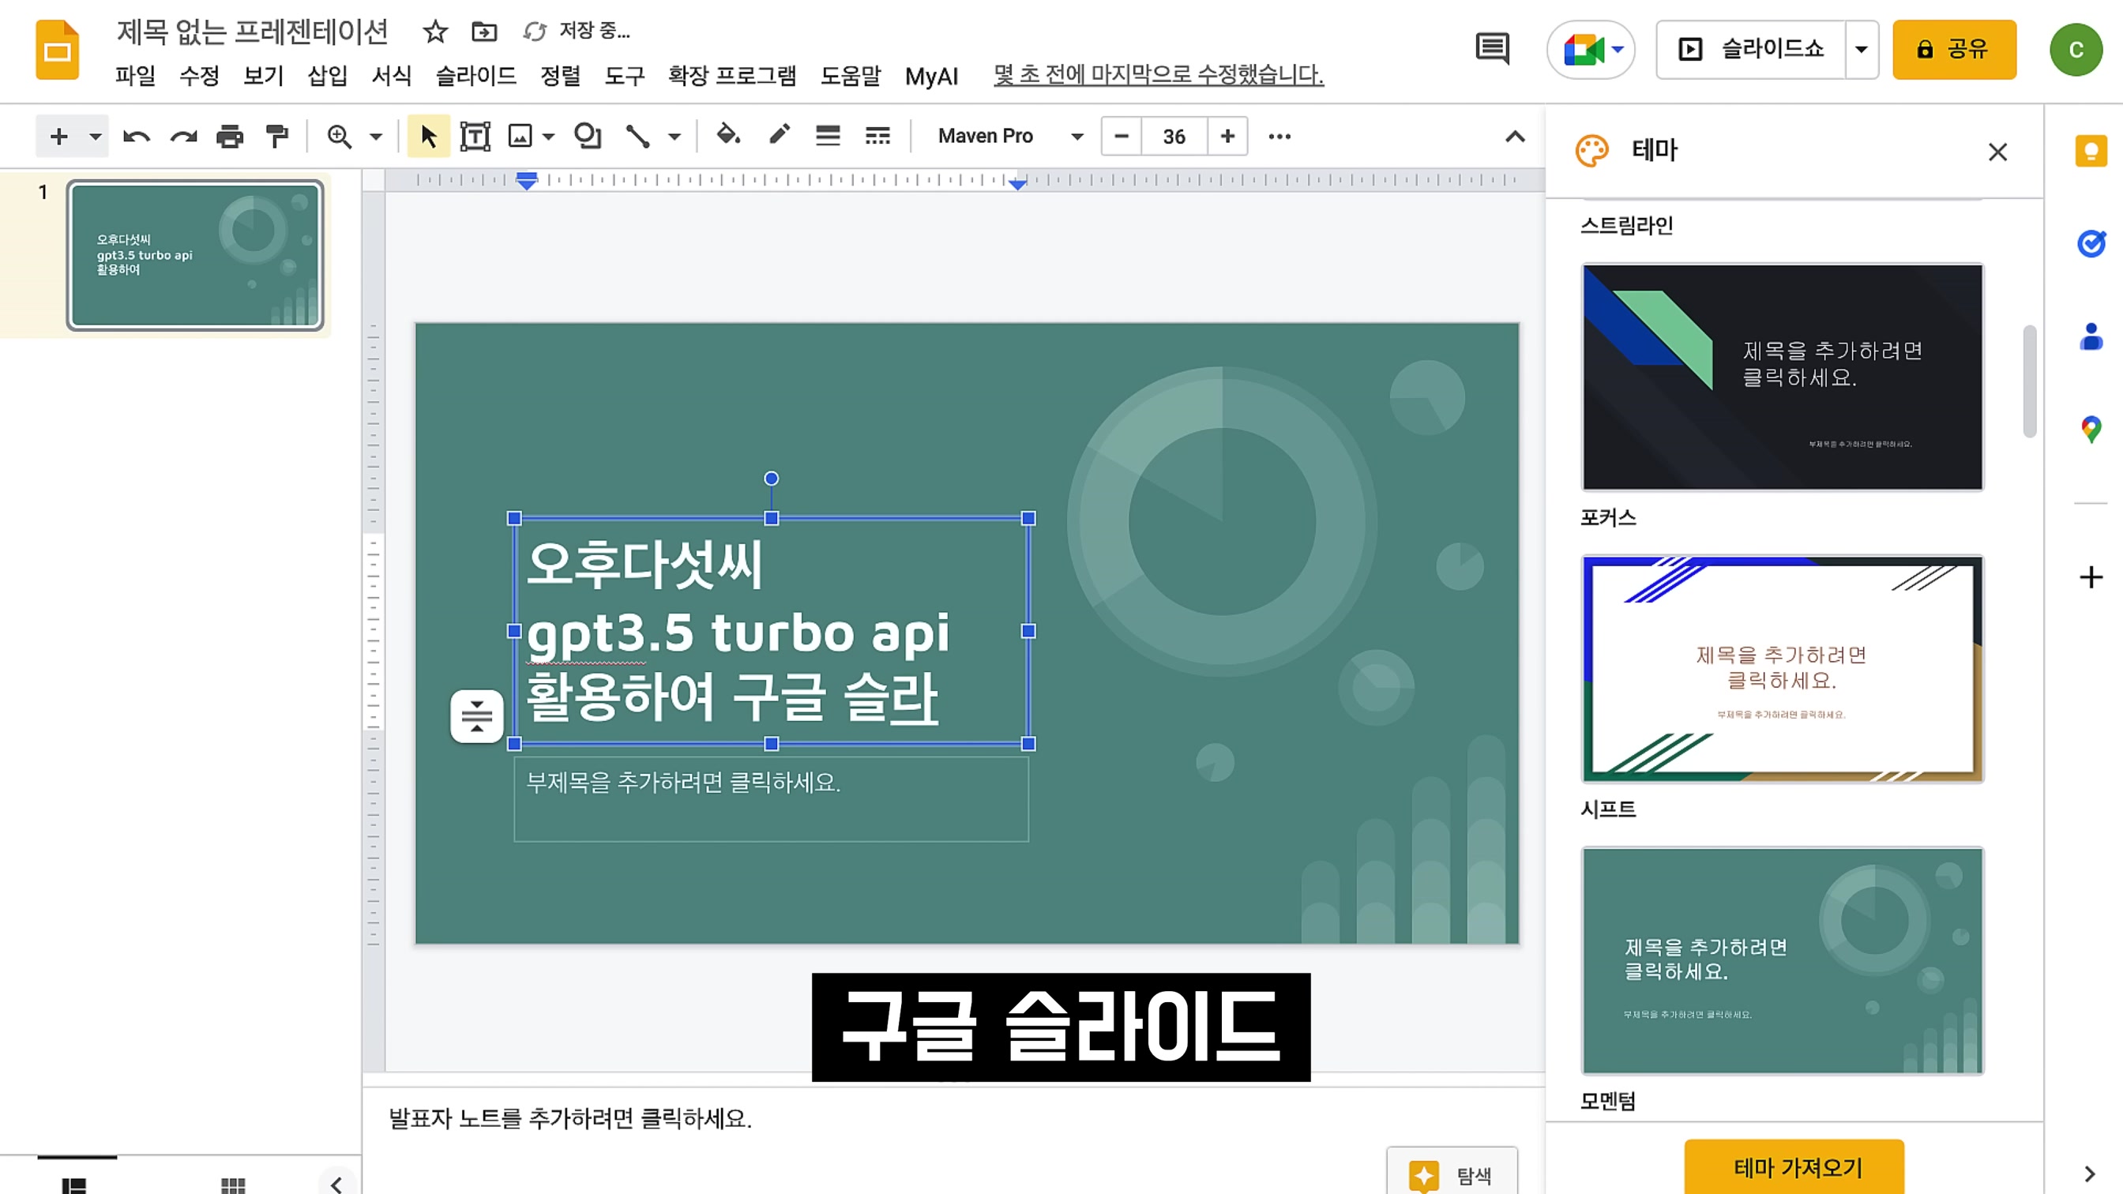Click the zoom magnifier tool
This screenshot has width=2123, height=1194.
click(x=339, y=136)
